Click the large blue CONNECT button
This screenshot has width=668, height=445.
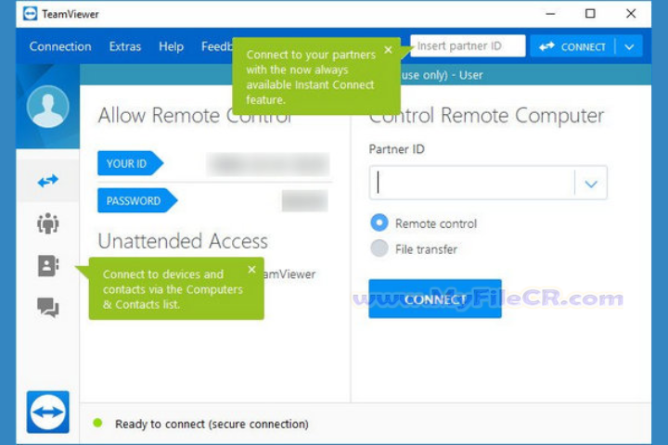coord(435,299)
